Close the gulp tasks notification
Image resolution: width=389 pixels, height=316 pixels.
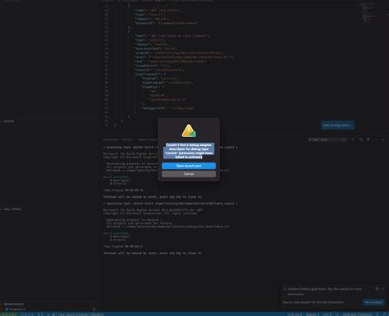point(382,289)
